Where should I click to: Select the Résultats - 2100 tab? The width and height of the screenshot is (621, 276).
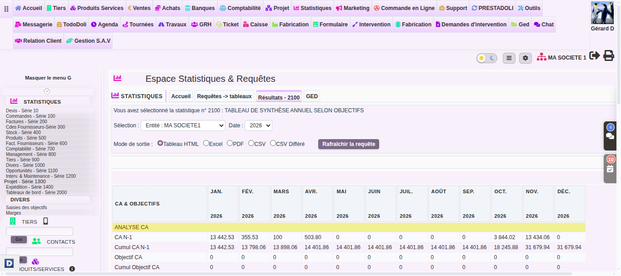(x=279, y=96)
